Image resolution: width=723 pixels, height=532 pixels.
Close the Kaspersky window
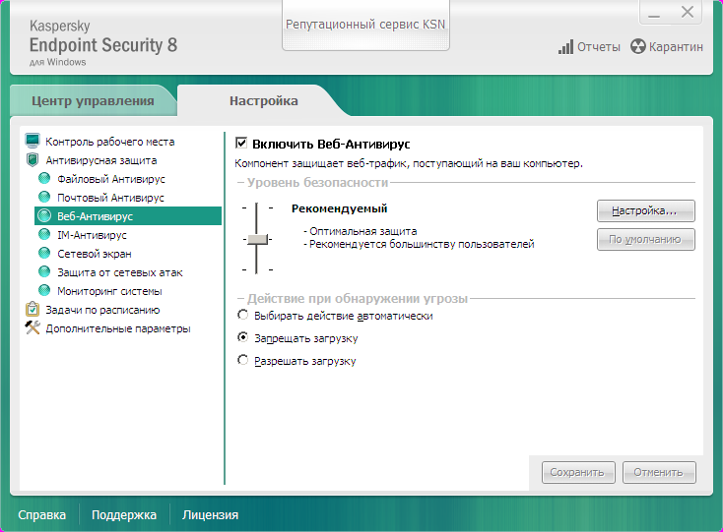[687, 12]
